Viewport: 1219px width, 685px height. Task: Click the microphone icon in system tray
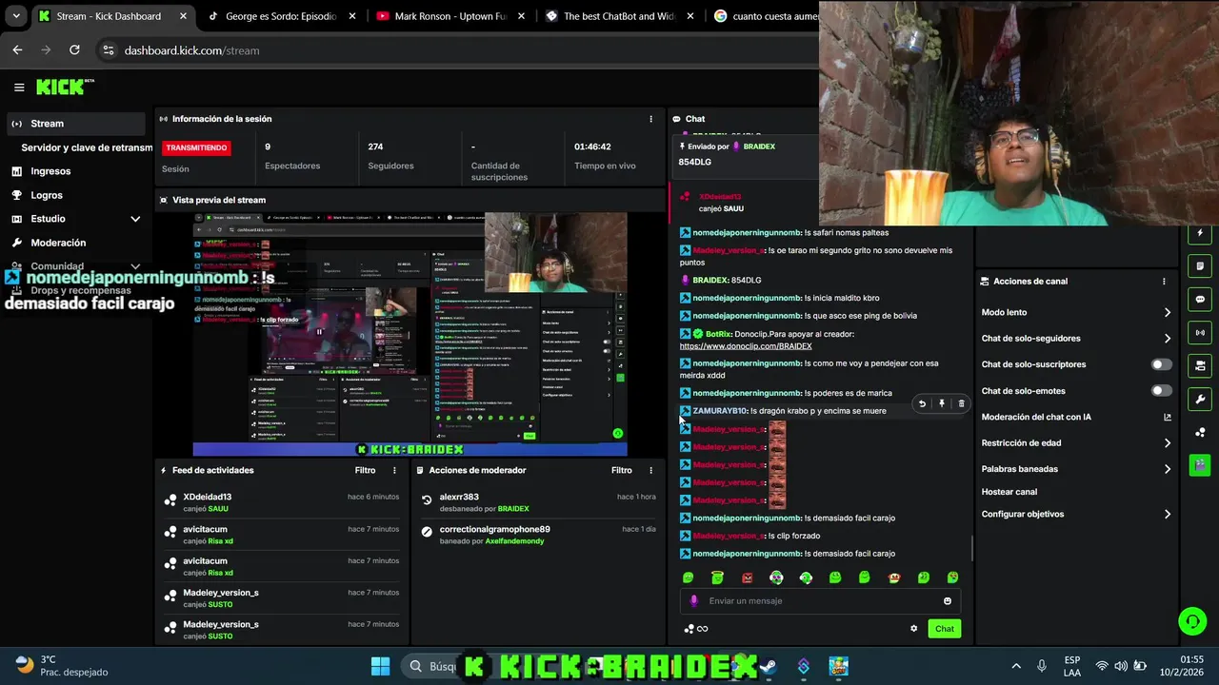coord(1042,666)
